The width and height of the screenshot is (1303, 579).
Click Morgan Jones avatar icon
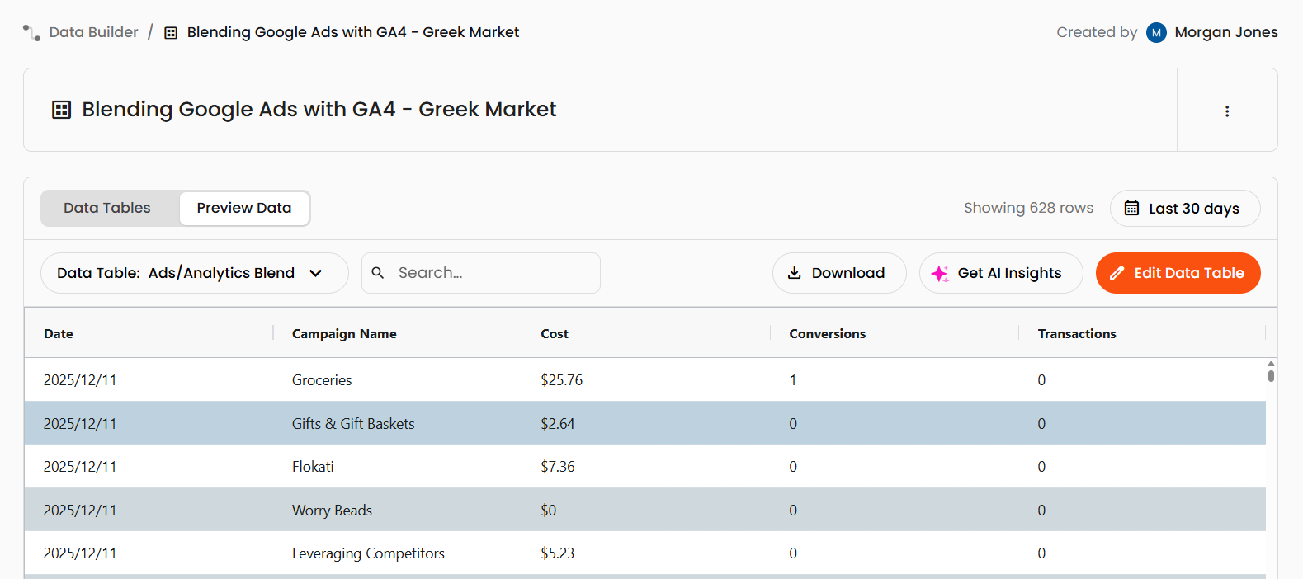1156,32
